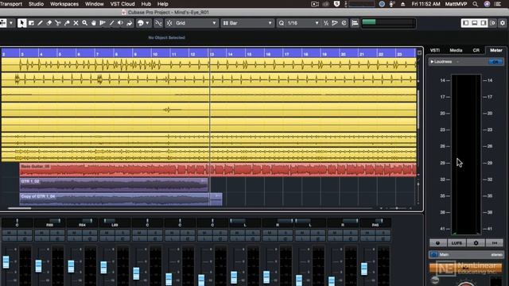Click the MattMVP user menu

(x=457, y=4)
